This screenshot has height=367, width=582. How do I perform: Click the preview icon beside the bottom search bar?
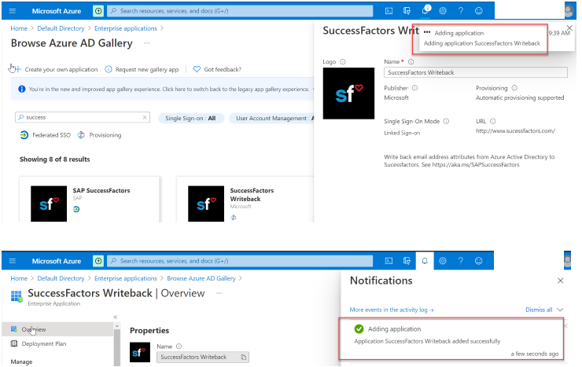[x=98, y=261]
